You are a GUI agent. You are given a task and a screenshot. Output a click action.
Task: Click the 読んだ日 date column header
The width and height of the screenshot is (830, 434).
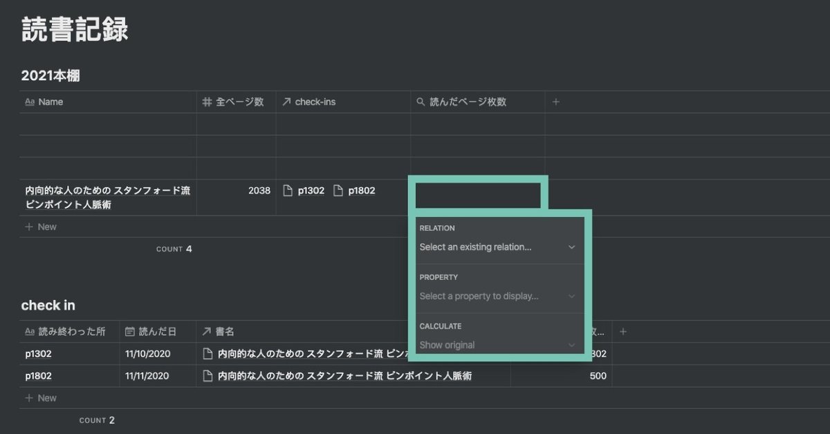coord(157,332)
